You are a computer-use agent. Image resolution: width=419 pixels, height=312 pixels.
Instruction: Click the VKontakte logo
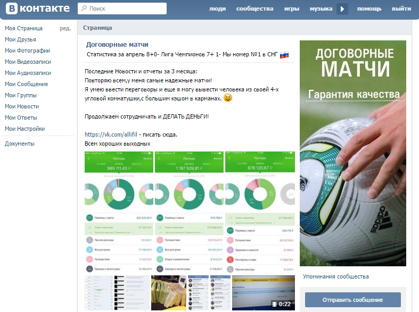pos(38,9)
